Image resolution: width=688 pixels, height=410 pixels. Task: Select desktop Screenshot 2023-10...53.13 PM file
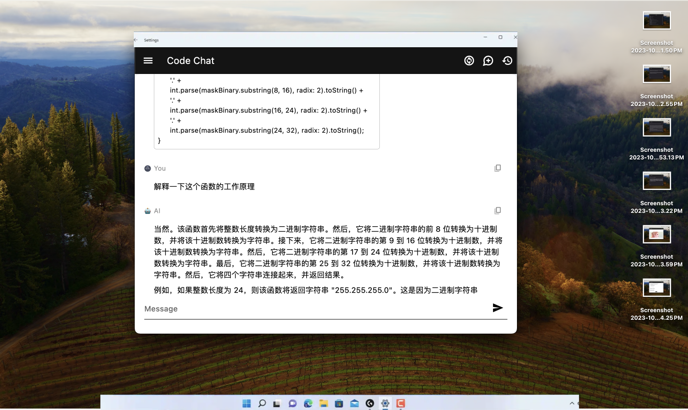656,139
